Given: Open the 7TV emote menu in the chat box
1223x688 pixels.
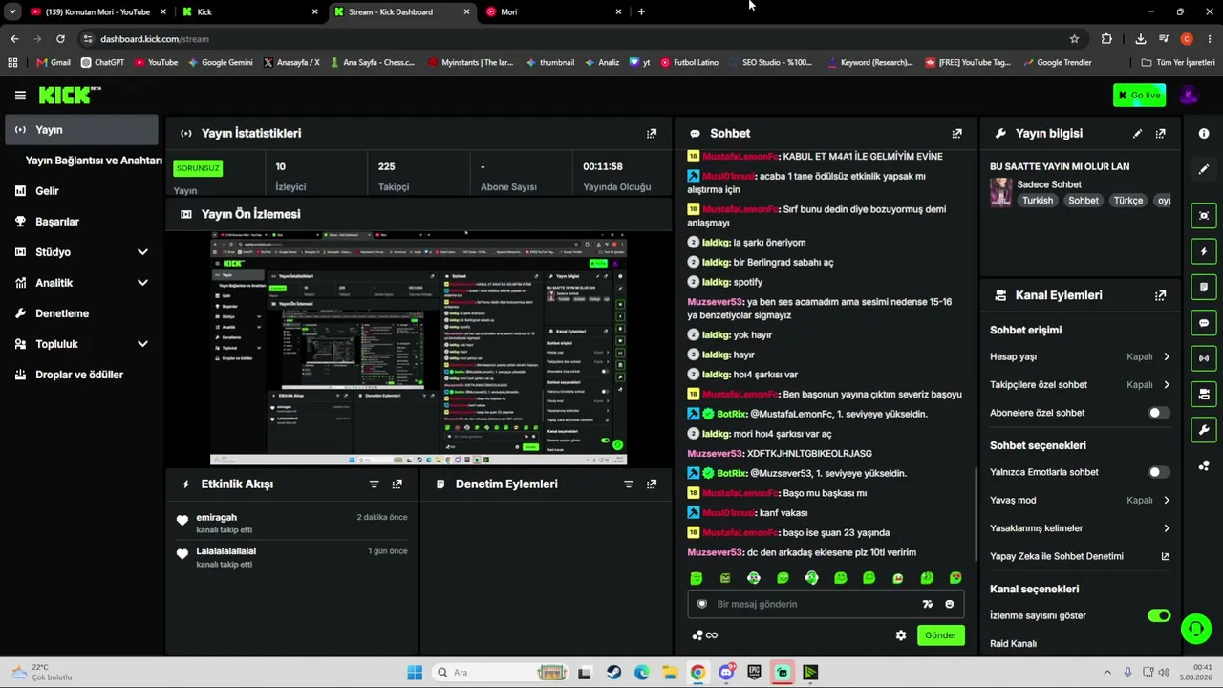Looking at the screenshot, I should (927, 604).
